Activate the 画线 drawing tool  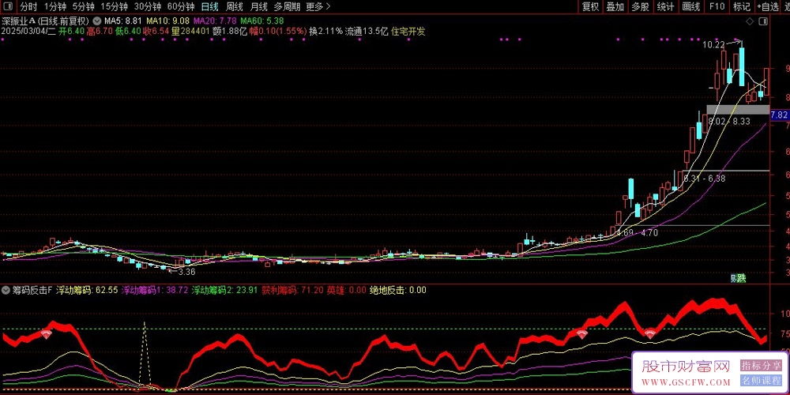click(690, 6)
